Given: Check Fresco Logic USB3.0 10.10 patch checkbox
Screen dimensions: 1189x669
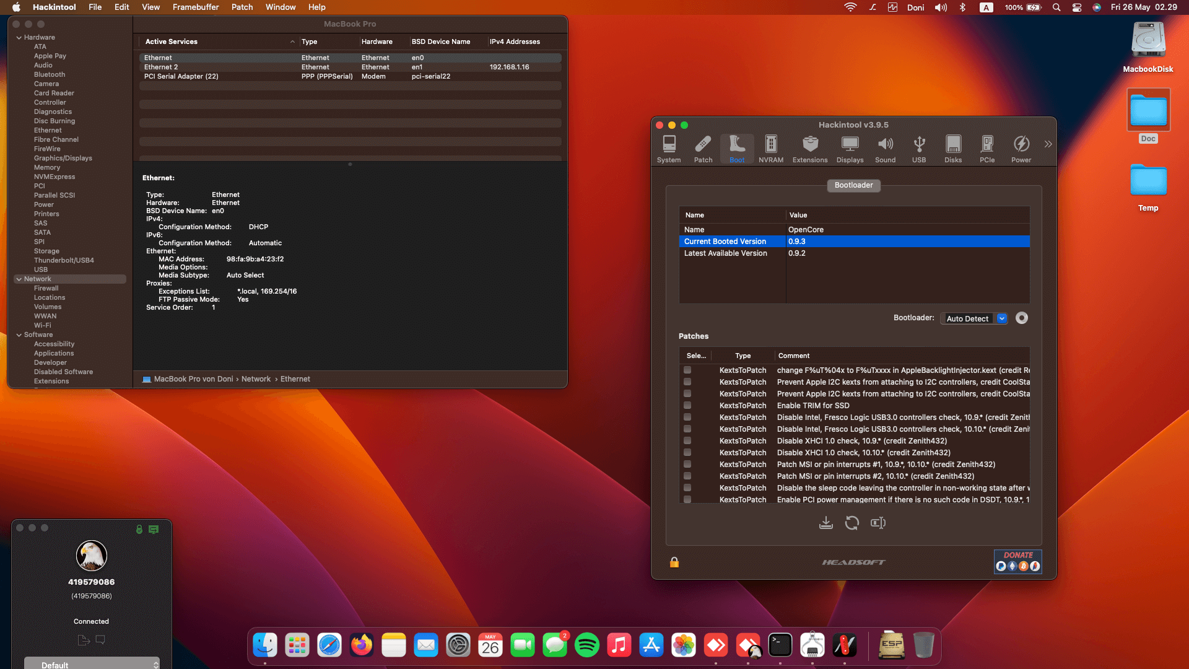Looking at the screenshot, I should coord(687,429).
